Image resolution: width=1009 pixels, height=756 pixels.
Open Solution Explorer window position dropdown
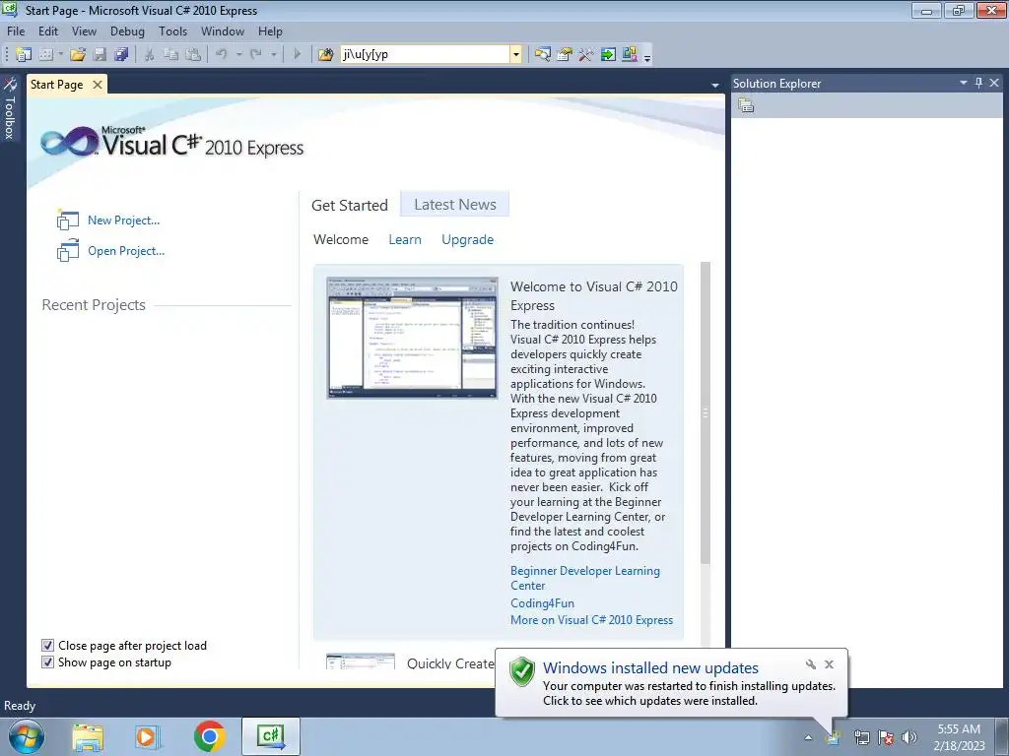(964, 83)
